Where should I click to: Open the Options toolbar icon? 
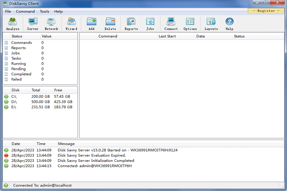190,24
